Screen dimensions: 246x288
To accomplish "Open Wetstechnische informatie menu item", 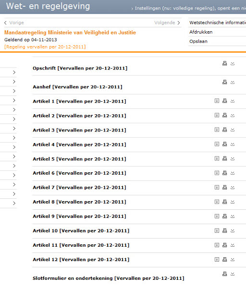I will point(218,23).
